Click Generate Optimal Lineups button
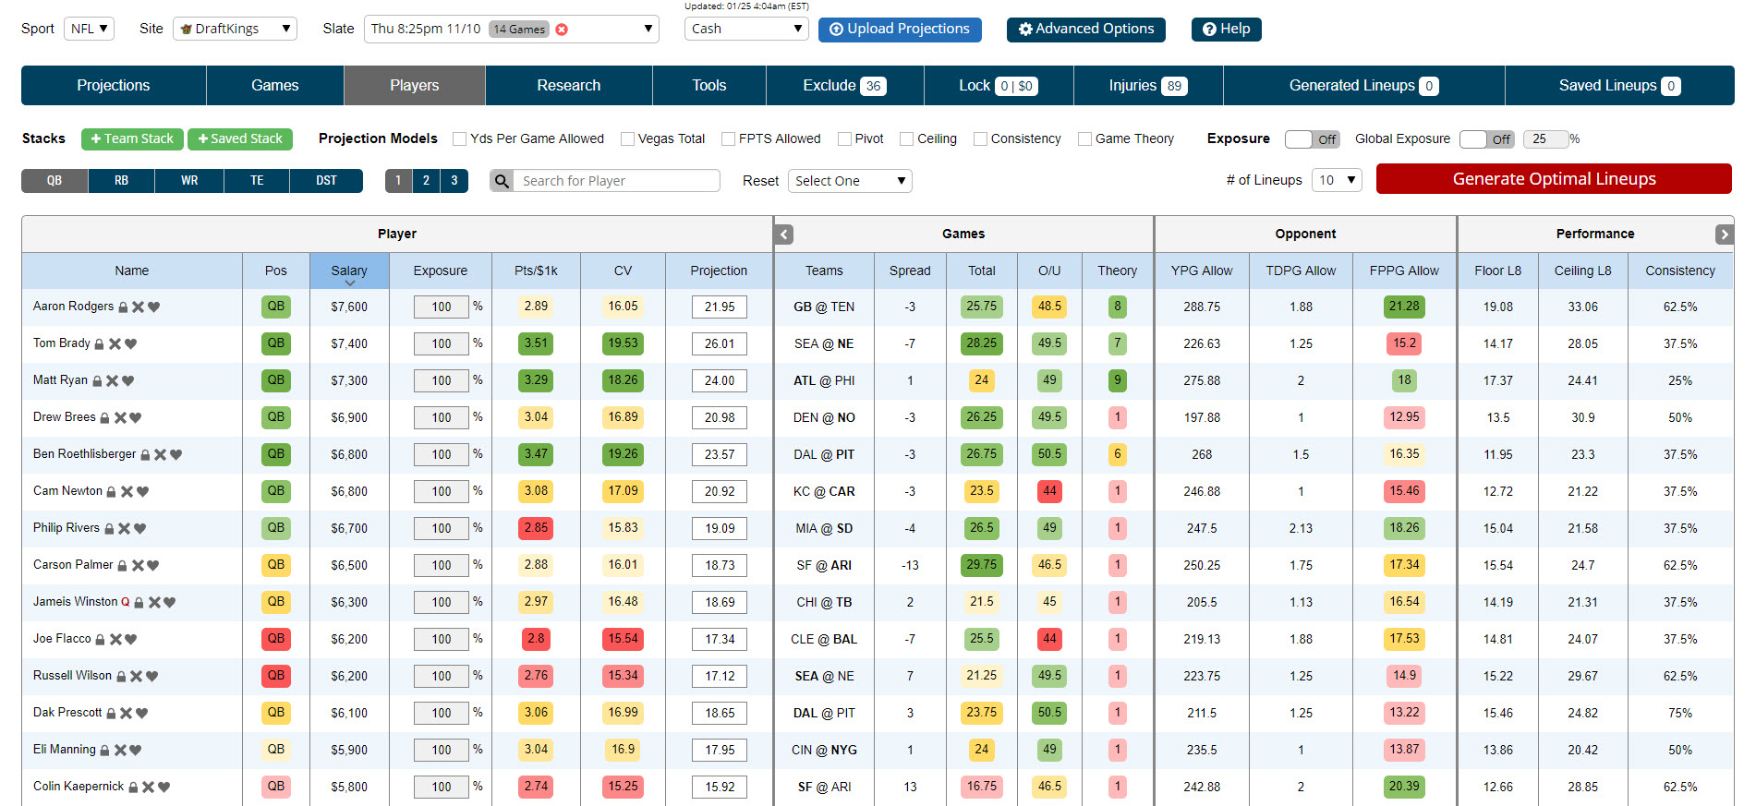This screenshot has width=1756, height=806. click(1553, 179)
